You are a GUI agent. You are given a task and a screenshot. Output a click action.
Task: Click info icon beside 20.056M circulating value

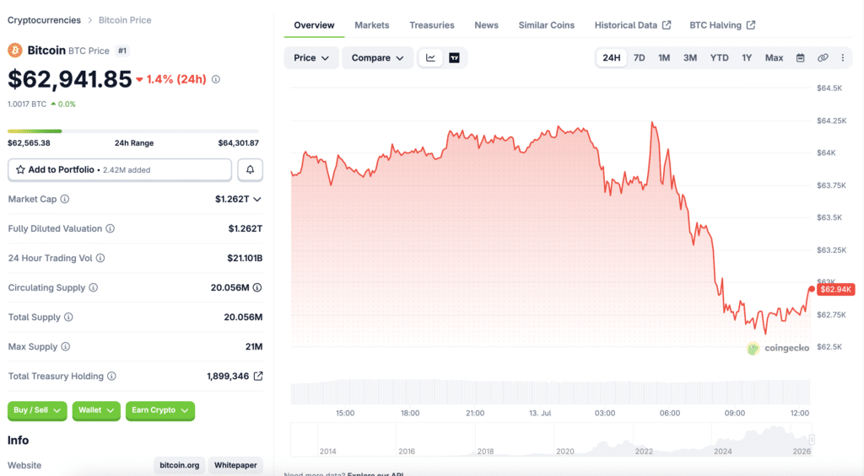(257, 287)
